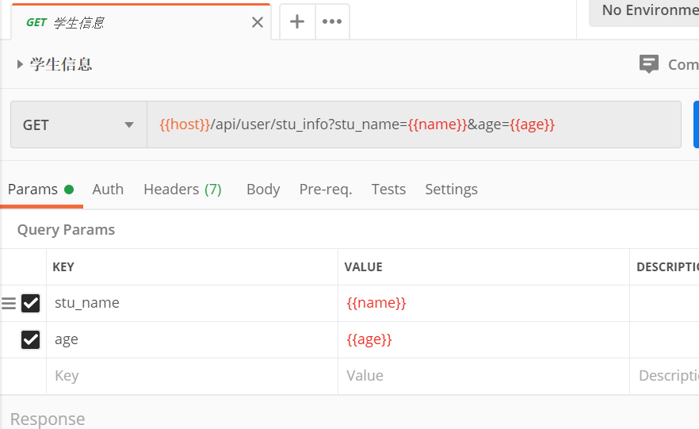The height and width of the screenshot is (429, 699).
Task: Uncheck the age parameter checkbox
Action: point(31,339)
